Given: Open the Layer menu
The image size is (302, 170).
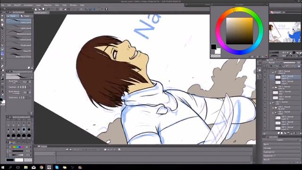Looking at the screenshot, I should click(39, 5).
